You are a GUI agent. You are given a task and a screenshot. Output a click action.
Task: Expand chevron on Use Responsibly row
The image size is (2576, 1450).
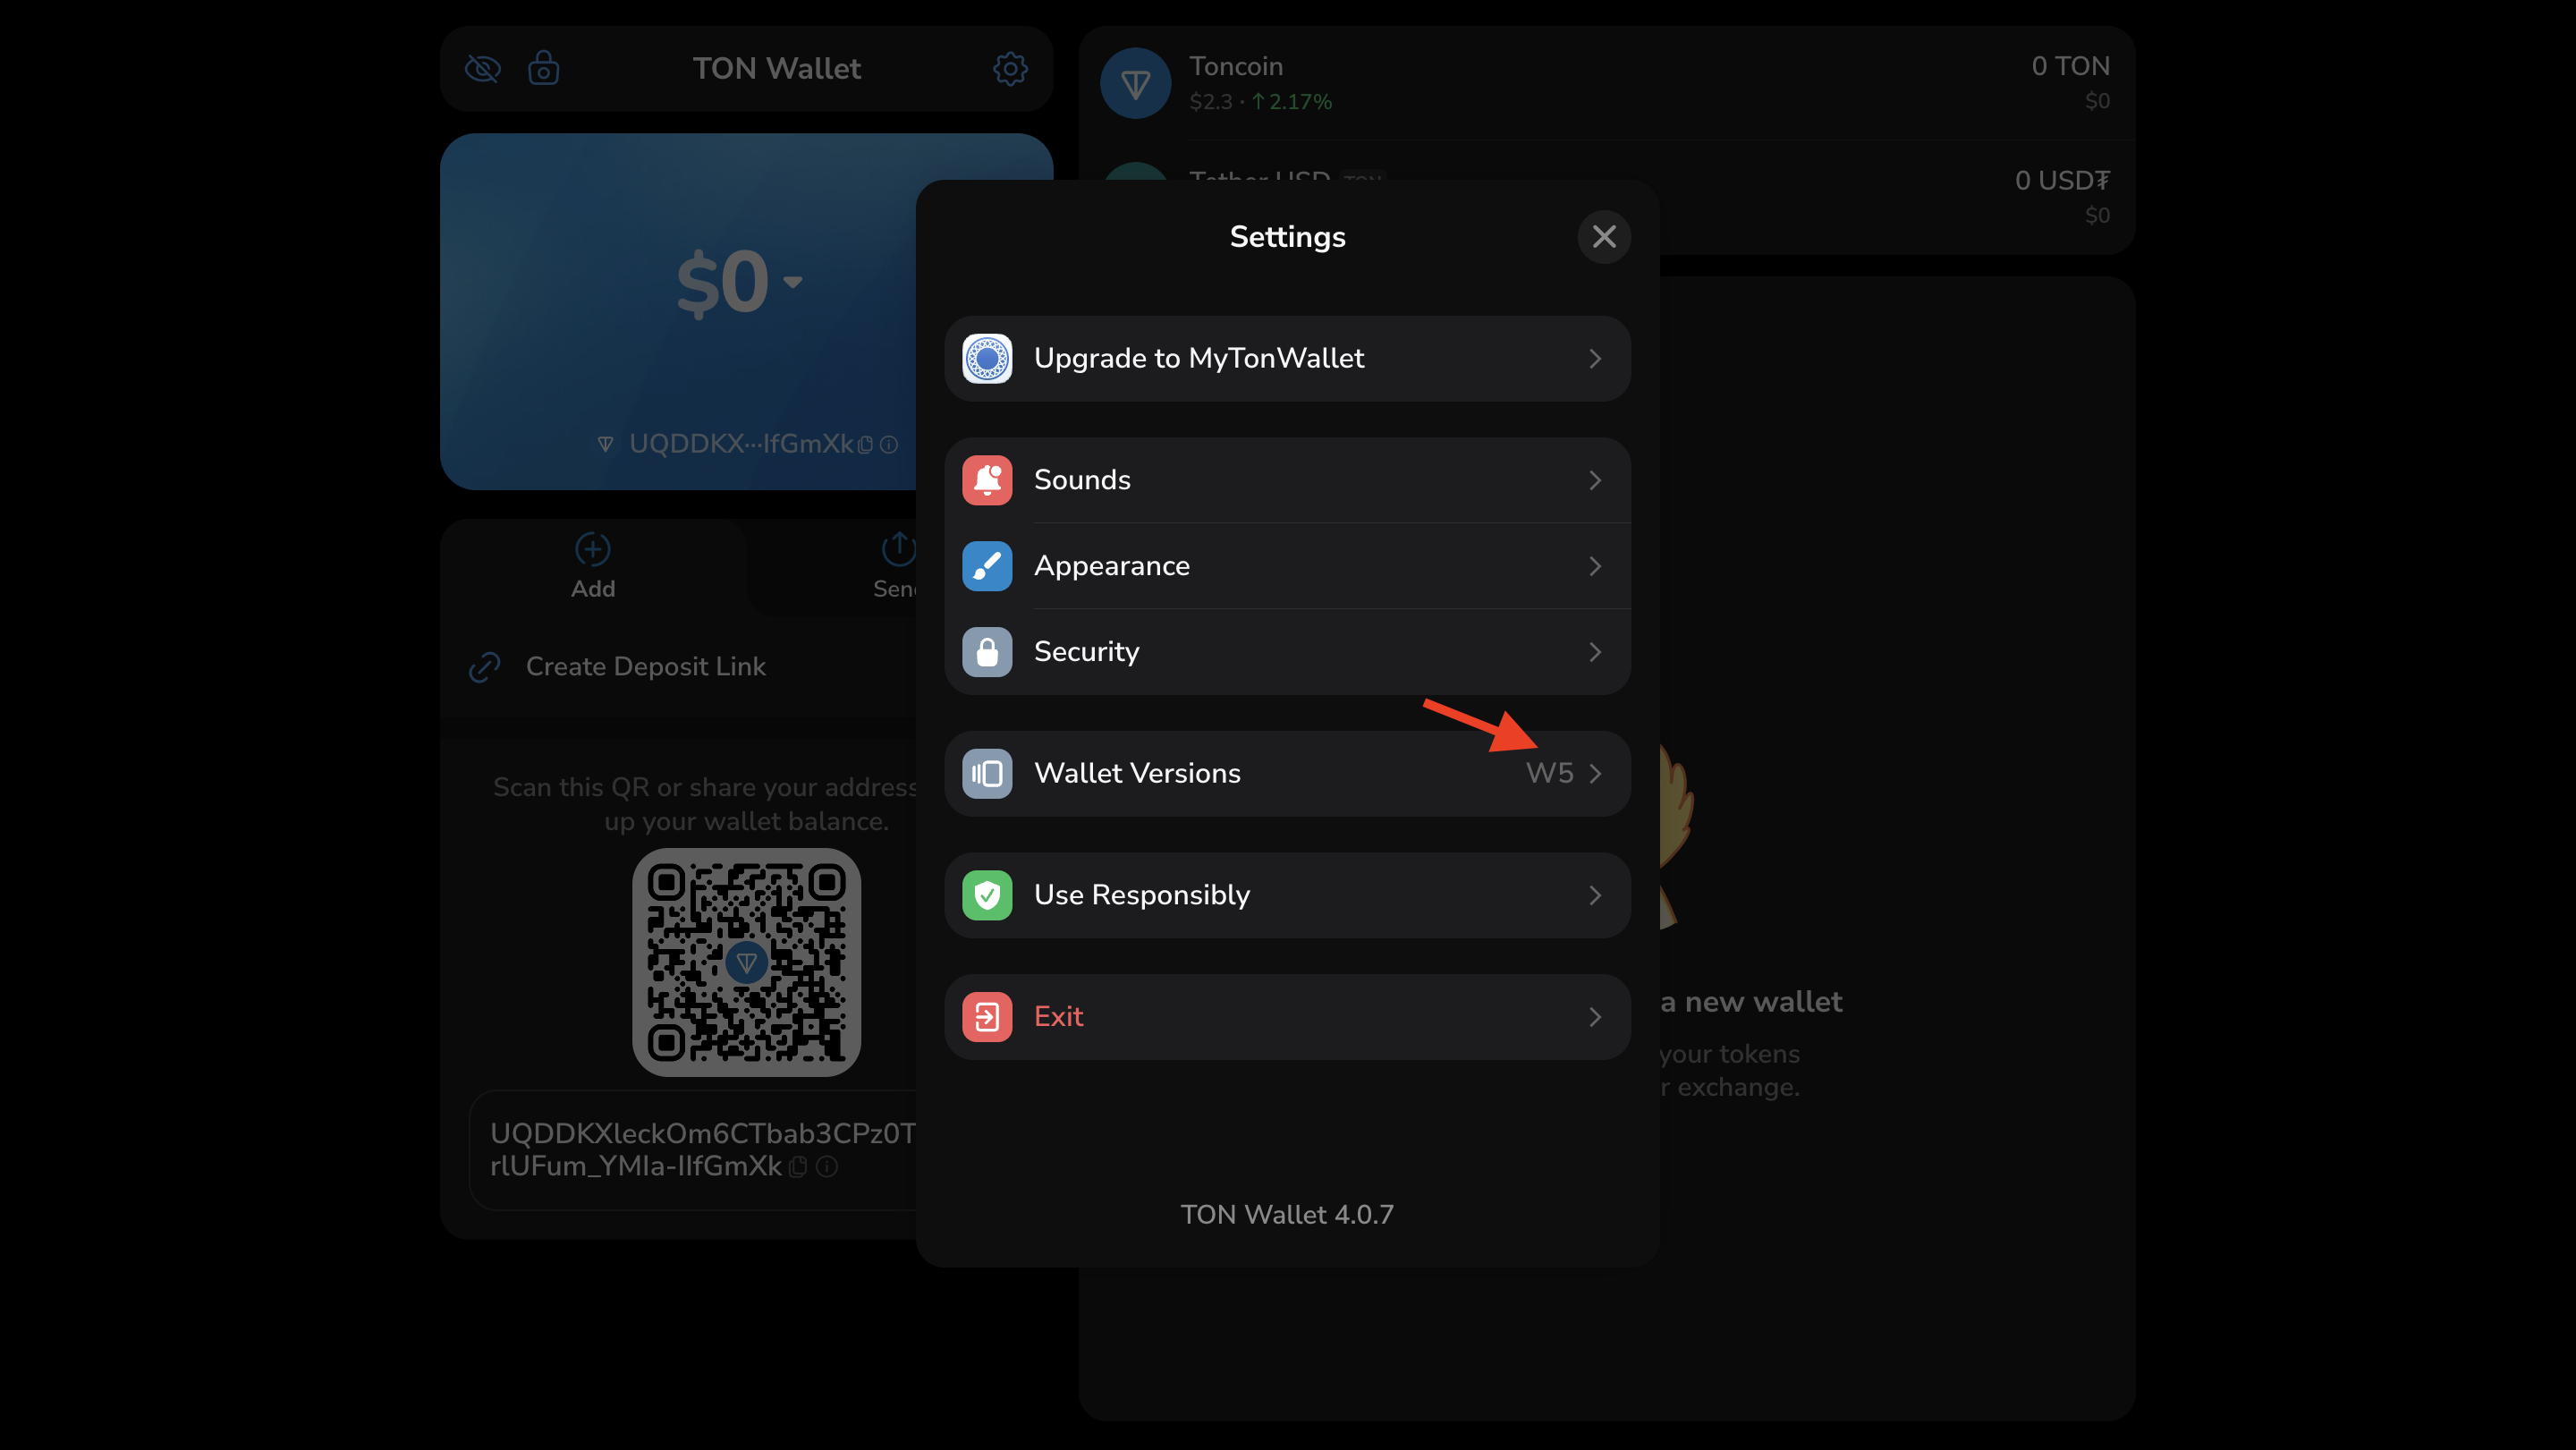[1595, 895]
